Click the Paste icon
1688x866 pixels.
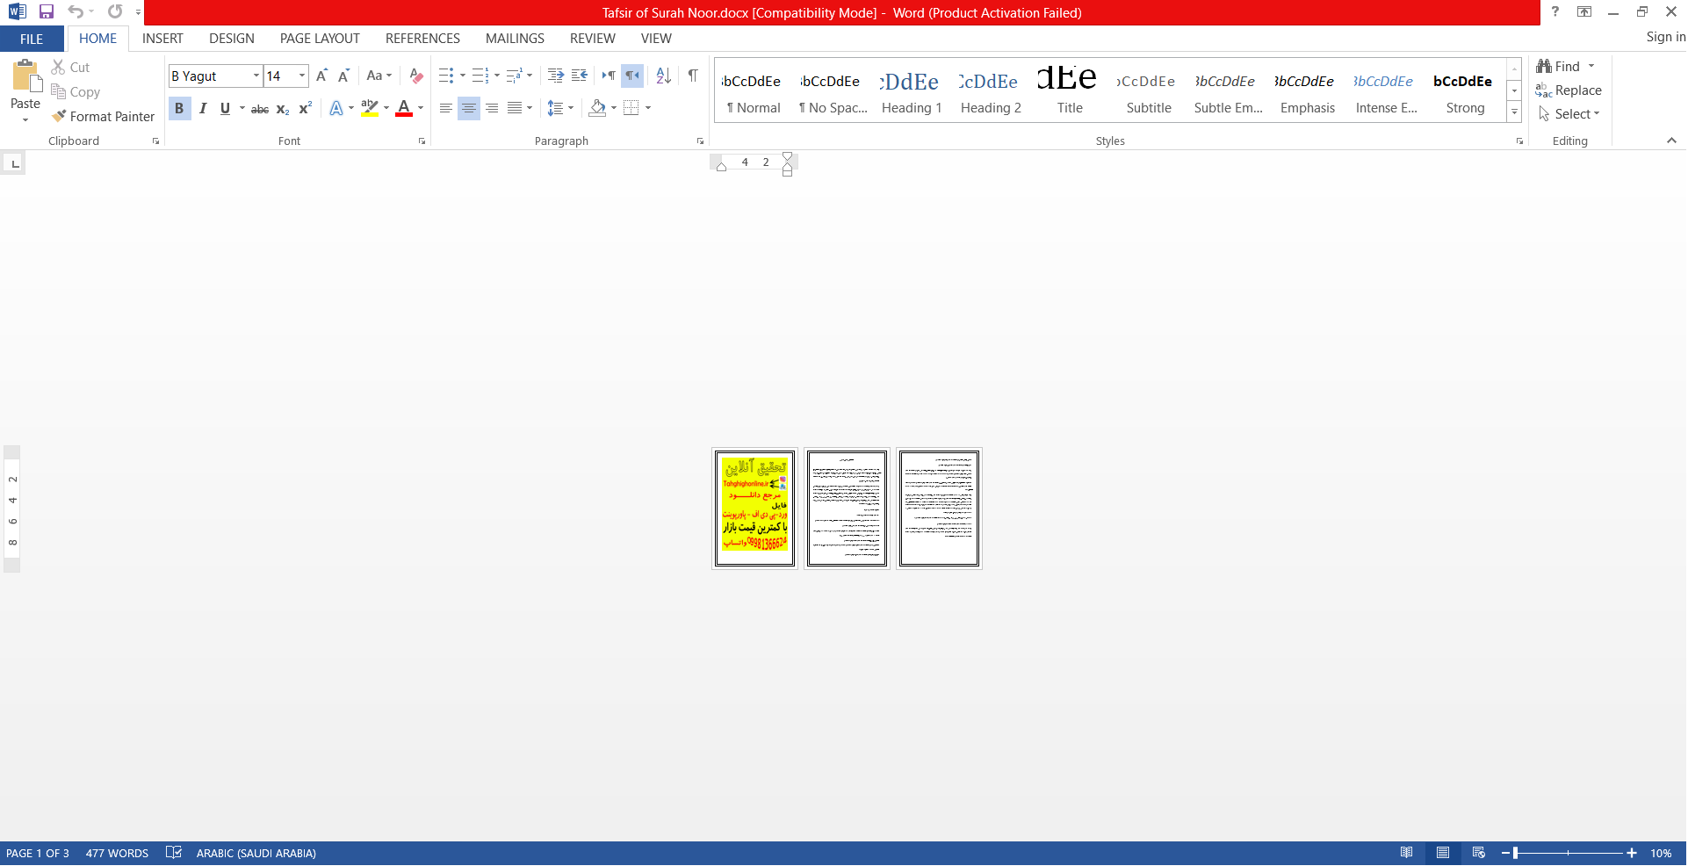[x=25, y=76]
